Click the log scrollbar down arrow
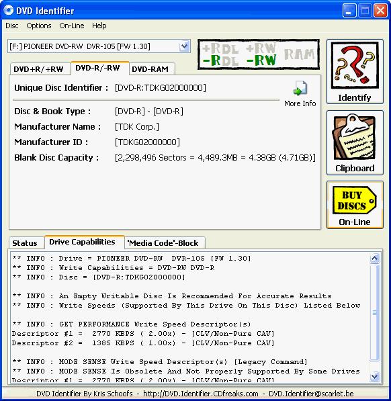The height and width of the screenshot is (401, 391). 375,376
